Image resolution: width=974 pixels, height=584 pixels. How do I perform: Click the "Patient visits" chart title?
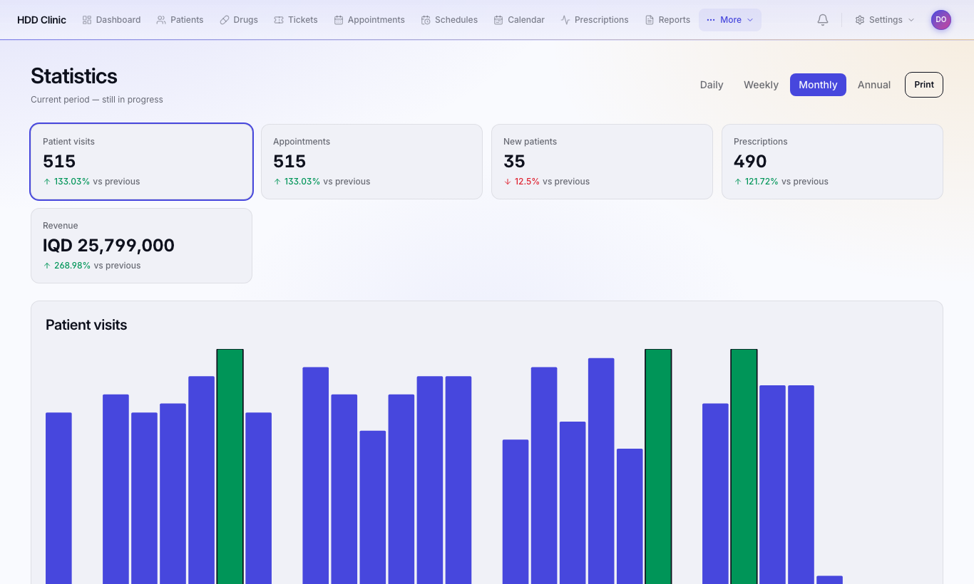pos(86,325)
